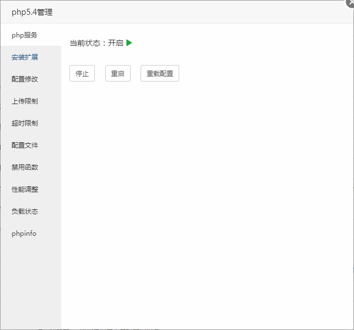Open the 超时限制 settings tab
354x330 pixels.
tap(25, 123)
